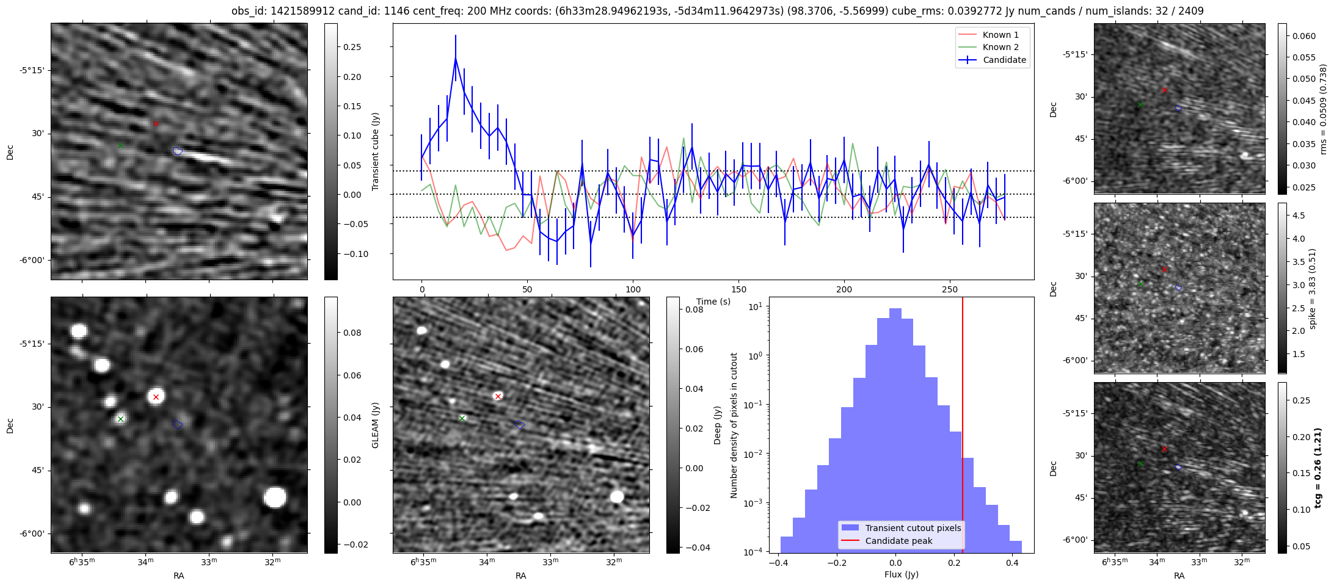Click green X marker in rms map
This screenshot has height=586, width=1334.
pos(1140,105)
